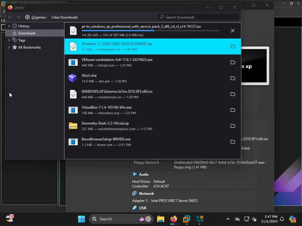Switch to Firefox on the taskbar
Image resolution: width=302 pixels, height=226 pixels.
[x=173, y=219]
